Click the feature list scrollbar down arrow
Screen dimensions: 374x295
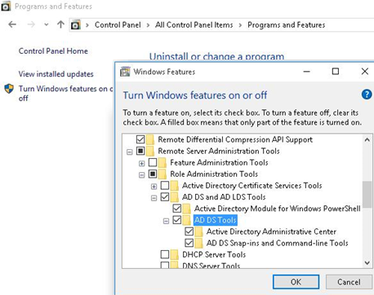pos(367,262)
